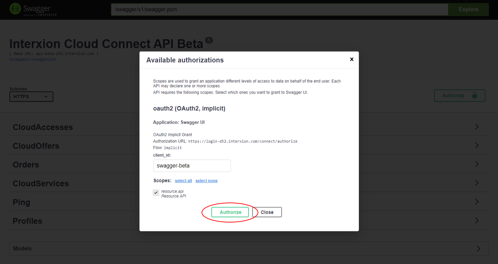
Task: Expand the CloudServices section chevron
Action: 477,183
